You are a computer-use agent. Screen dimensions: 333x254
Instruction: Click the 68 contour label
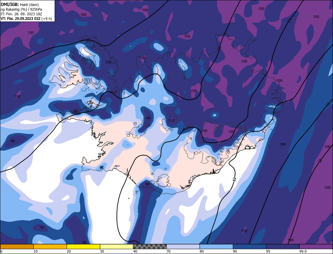pos(88,40)
